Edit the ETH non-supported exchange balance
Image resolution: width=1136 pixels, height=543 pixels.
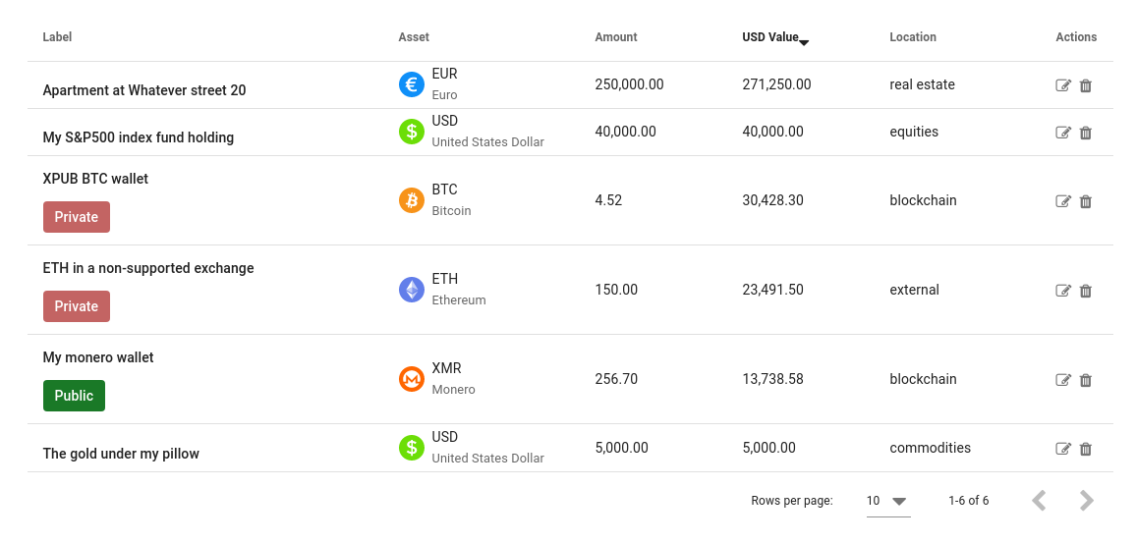click(1063, 291)
